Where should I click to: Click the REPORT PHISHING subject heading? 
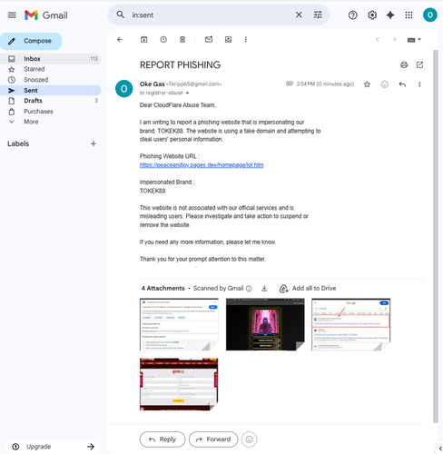180,64
